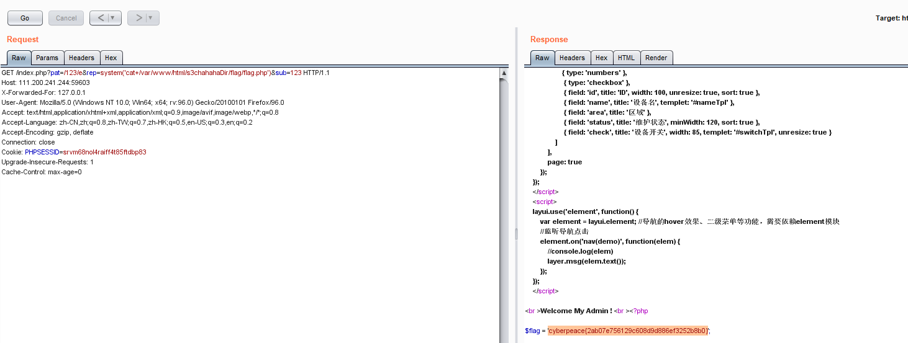Click the page: true line
The width and height of the screenshot is (908, 343).
point(565,162)
